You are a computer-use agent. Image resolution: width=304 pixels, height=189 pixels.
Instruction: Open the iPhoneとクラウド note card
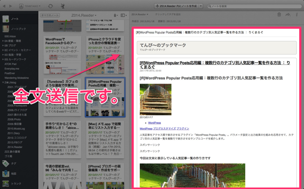coord(105,55)
